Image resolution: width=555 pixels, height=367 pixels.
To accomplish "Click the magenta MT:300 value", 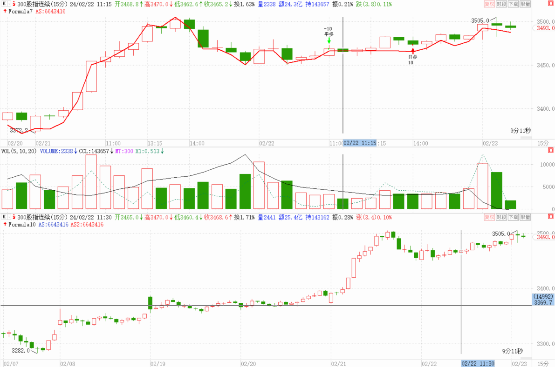I will [124, 151].
